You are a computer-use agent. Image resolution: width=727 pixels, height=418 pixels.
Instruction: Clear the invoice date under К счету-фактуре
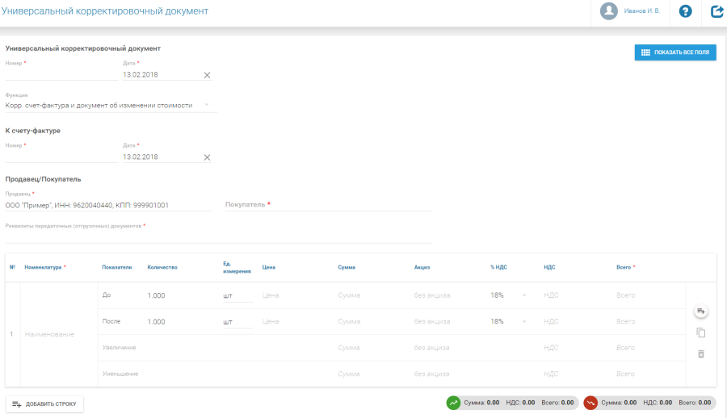[x=207, y=157]
